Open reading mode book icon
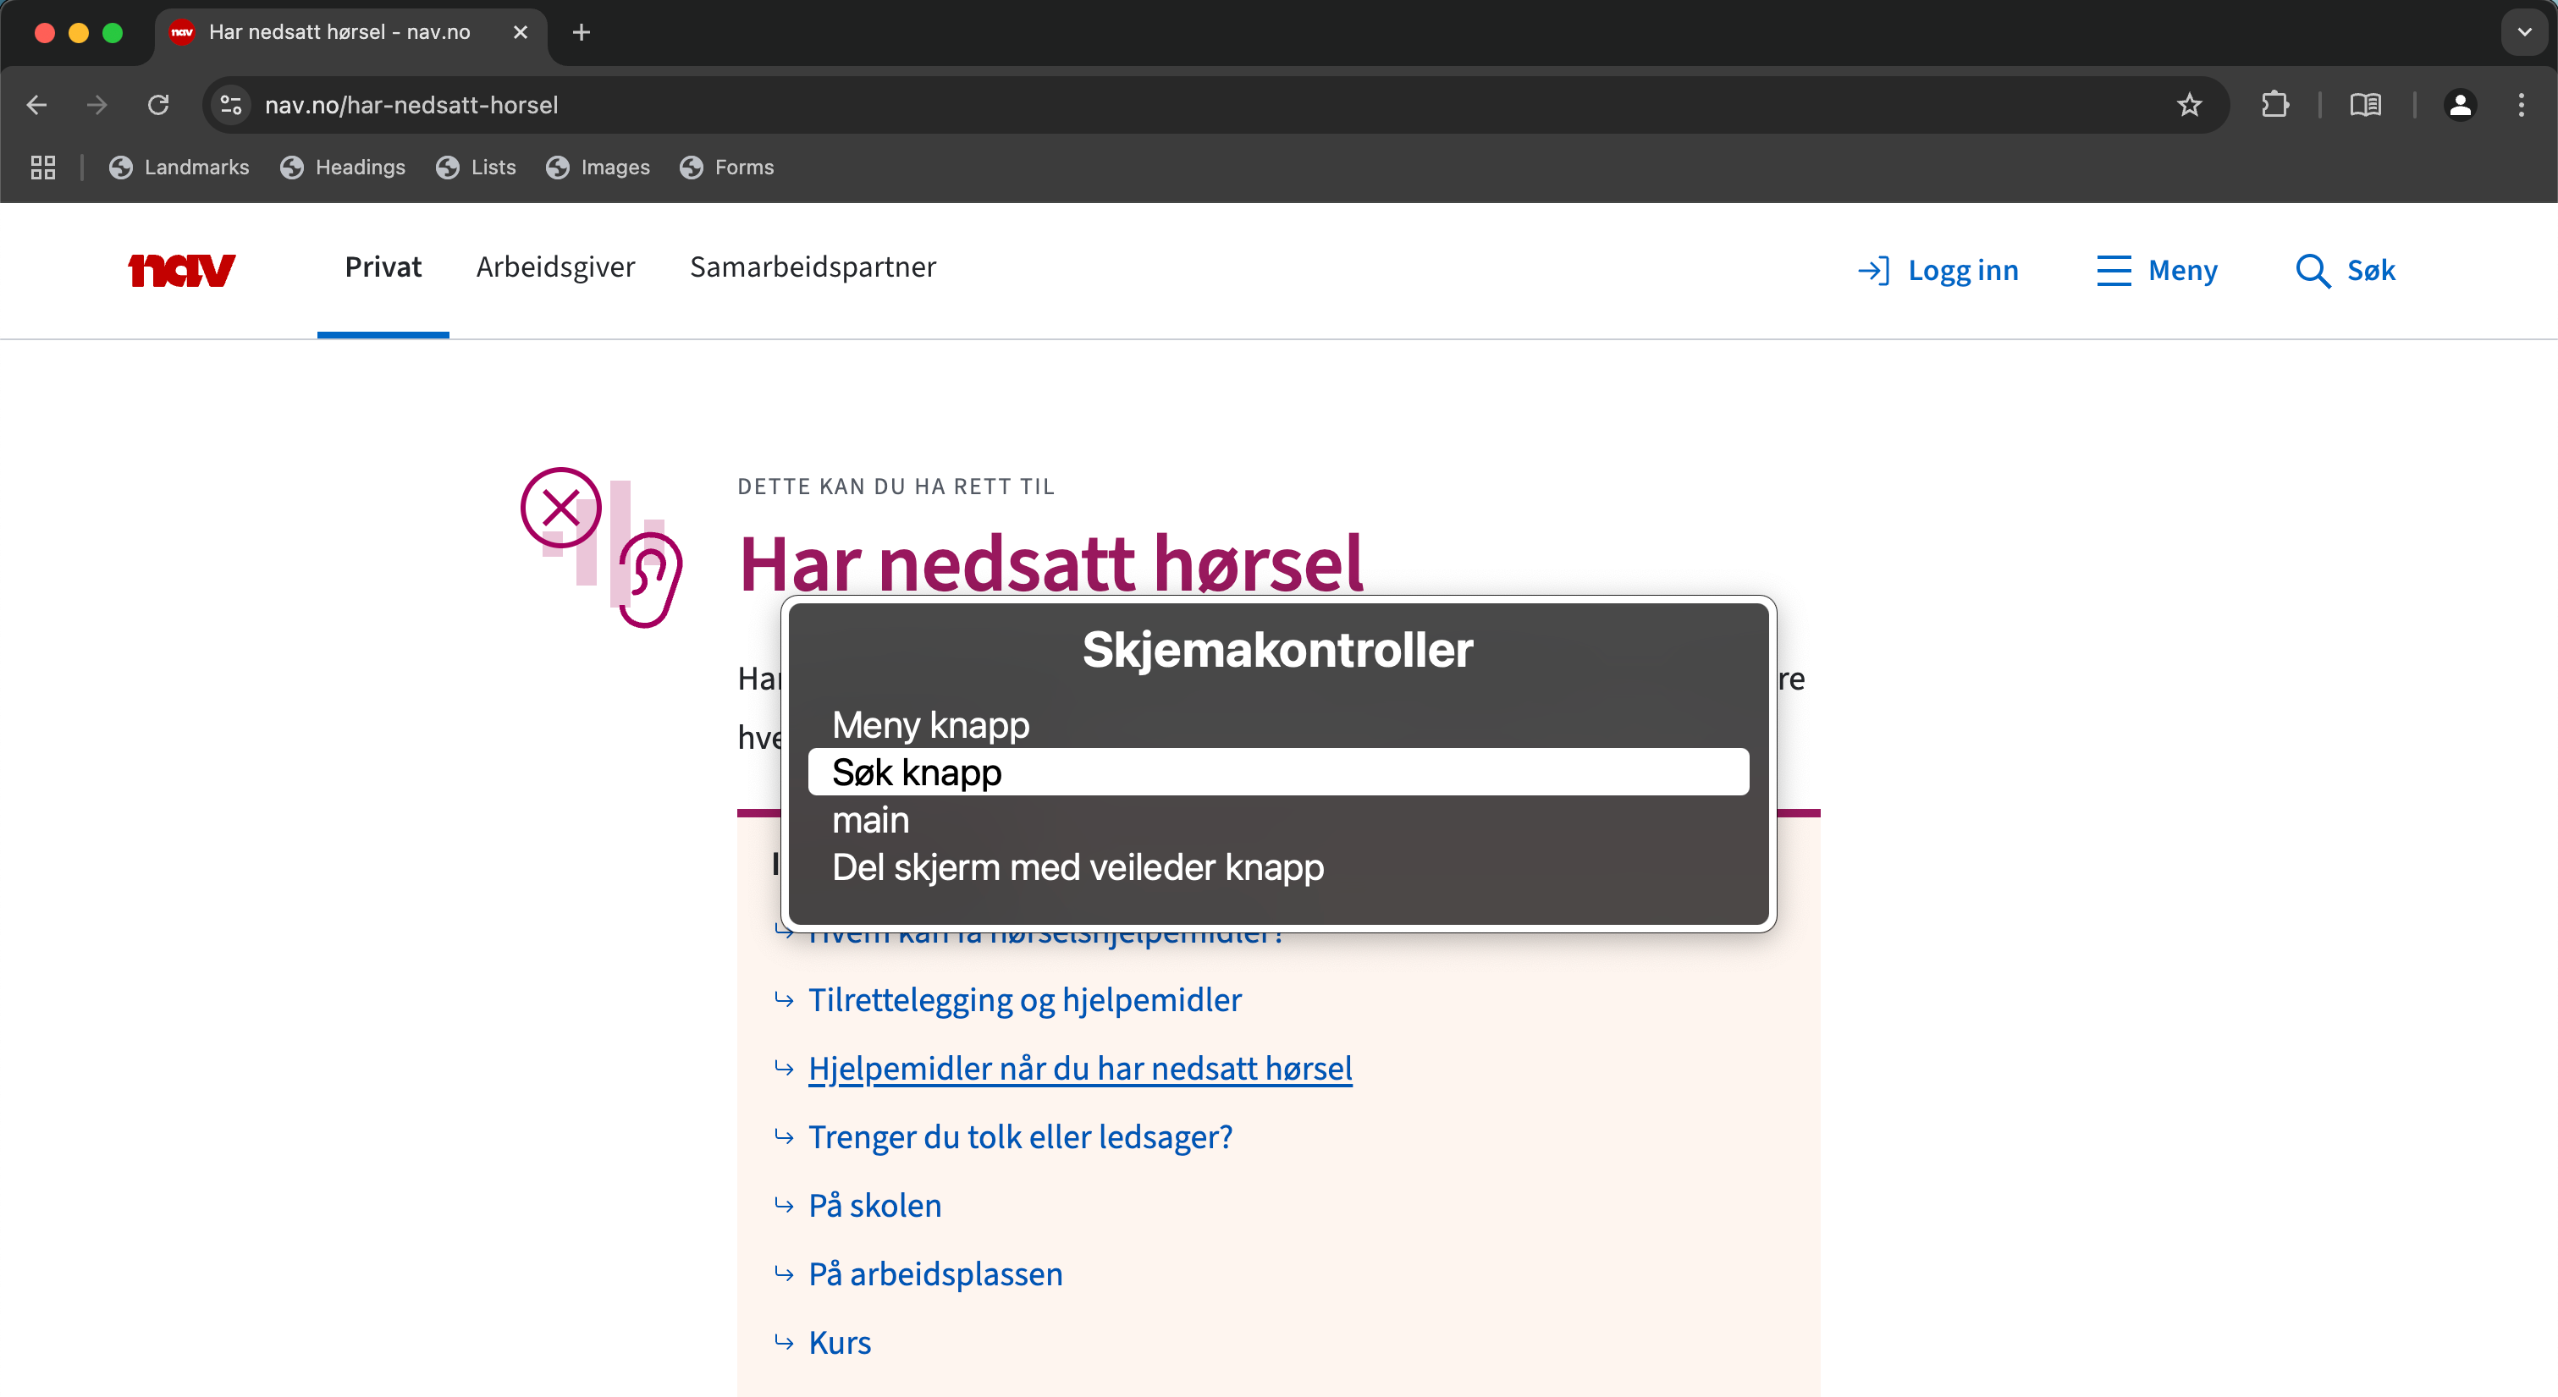This screenshot has height=1397, width=2558. pyautogui.click(x=2365, y=104)
